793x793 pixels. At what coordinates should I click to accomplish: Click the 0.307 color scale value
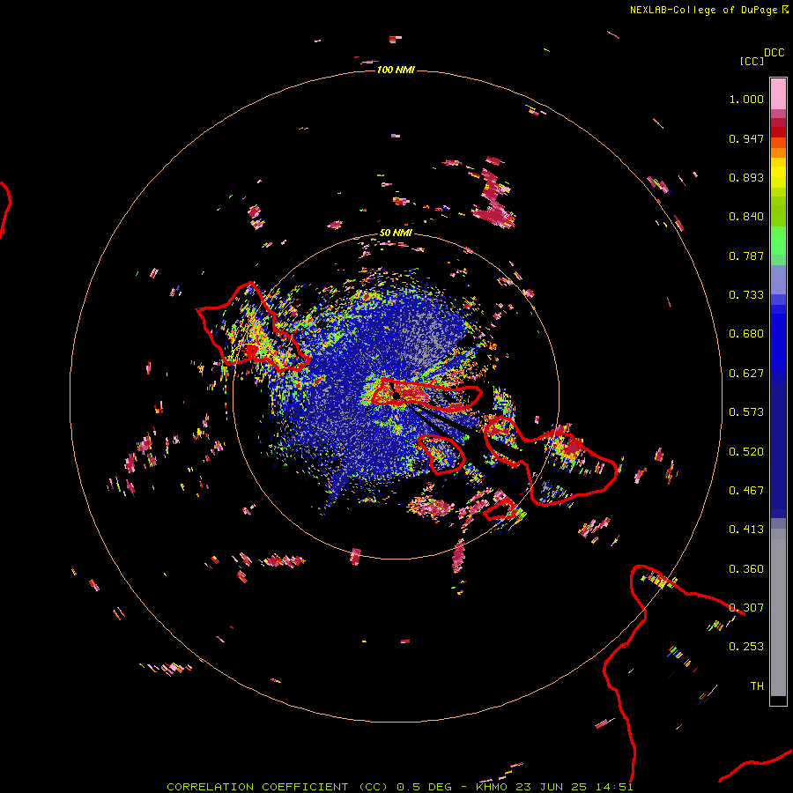[746, 608]
